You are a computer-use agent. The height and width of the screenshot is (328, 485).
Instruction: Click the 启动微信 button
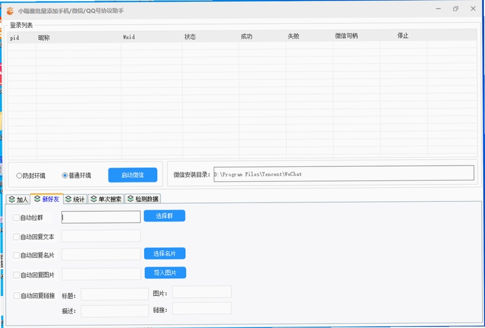[x=133, y=175]
